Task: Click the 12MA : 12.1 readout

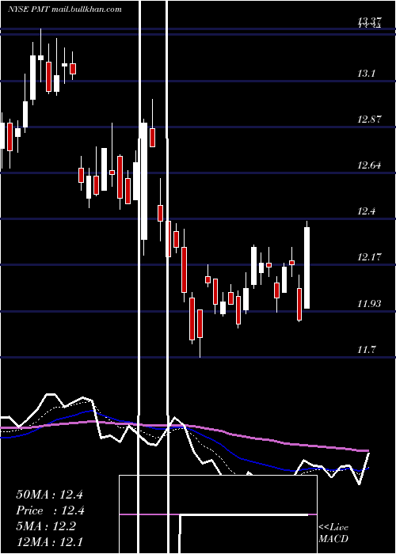Action: point(49,542)
